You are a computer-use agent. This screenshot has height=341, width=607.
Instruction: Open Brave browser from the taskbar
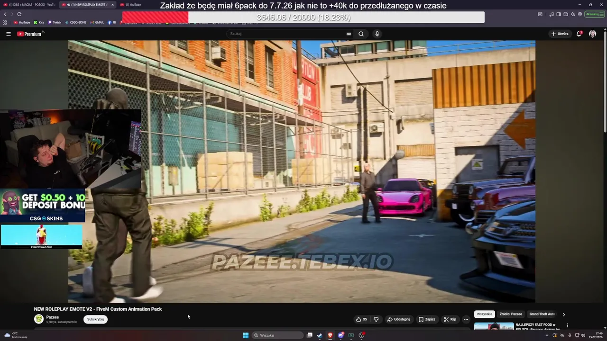(x=330, y=335)
